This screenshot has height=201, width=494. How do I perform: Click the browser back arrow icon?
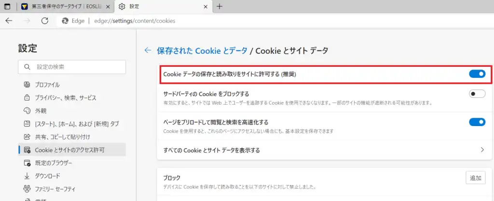click(x=9, y=21)
